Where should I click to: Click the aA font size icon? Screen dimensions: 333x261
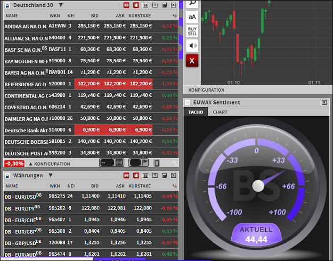(192, 17)
